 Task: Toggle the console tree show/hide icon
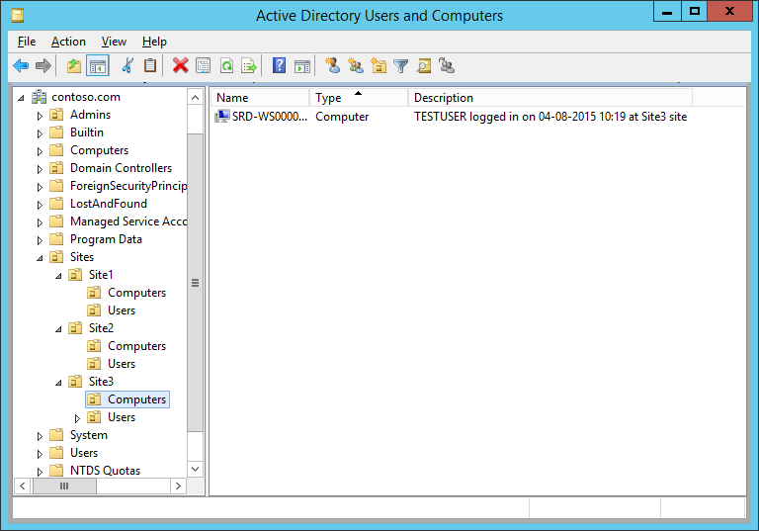97,65
